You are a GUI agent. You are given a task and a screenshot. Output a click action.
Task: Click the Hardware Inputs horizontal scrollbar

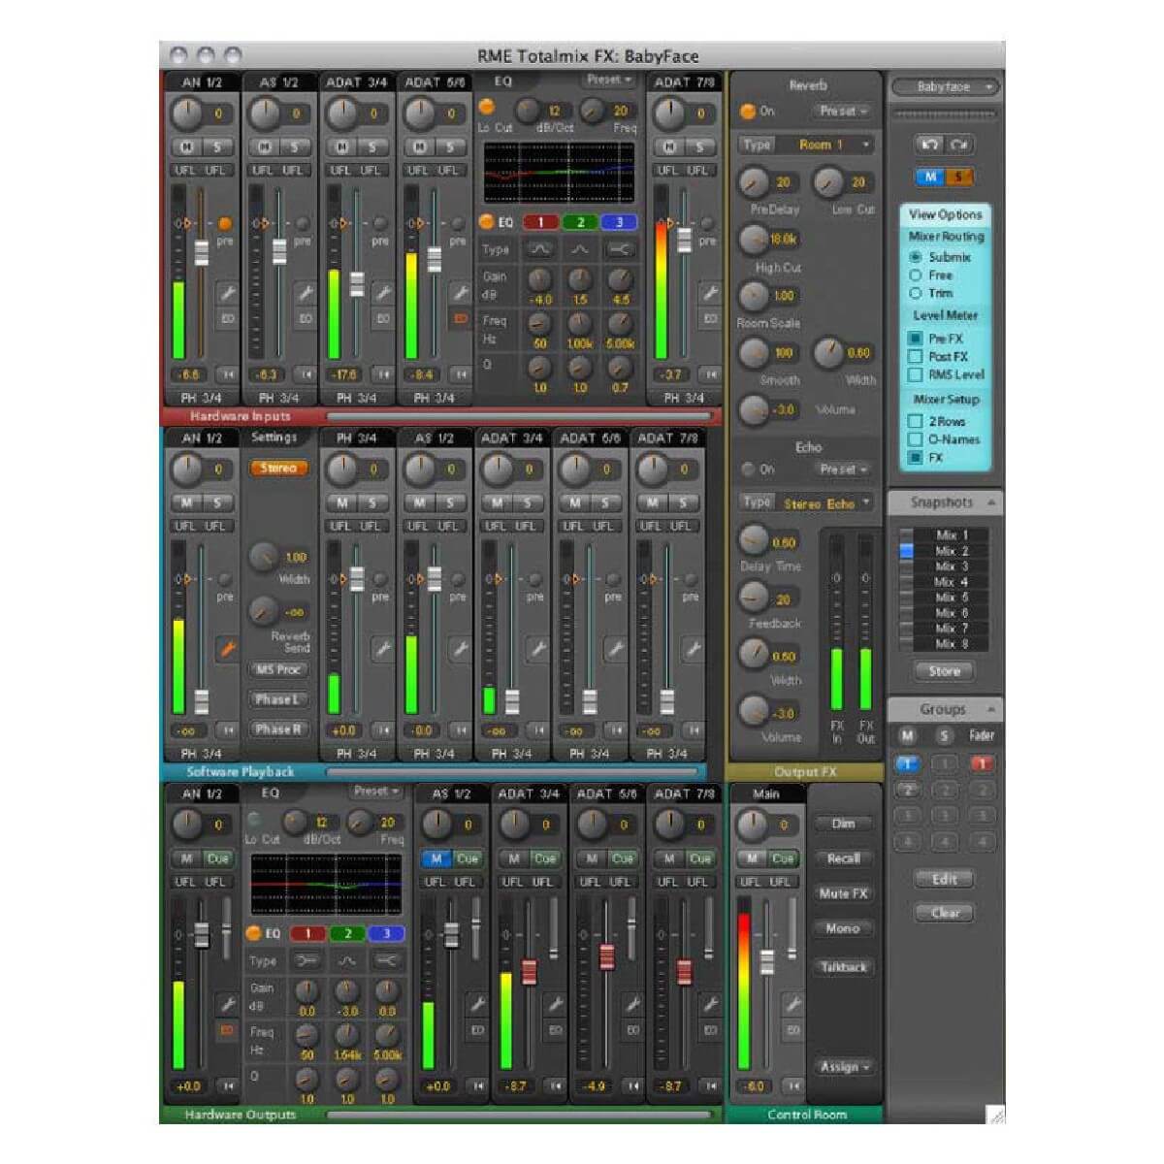click(x=517, y=416)
